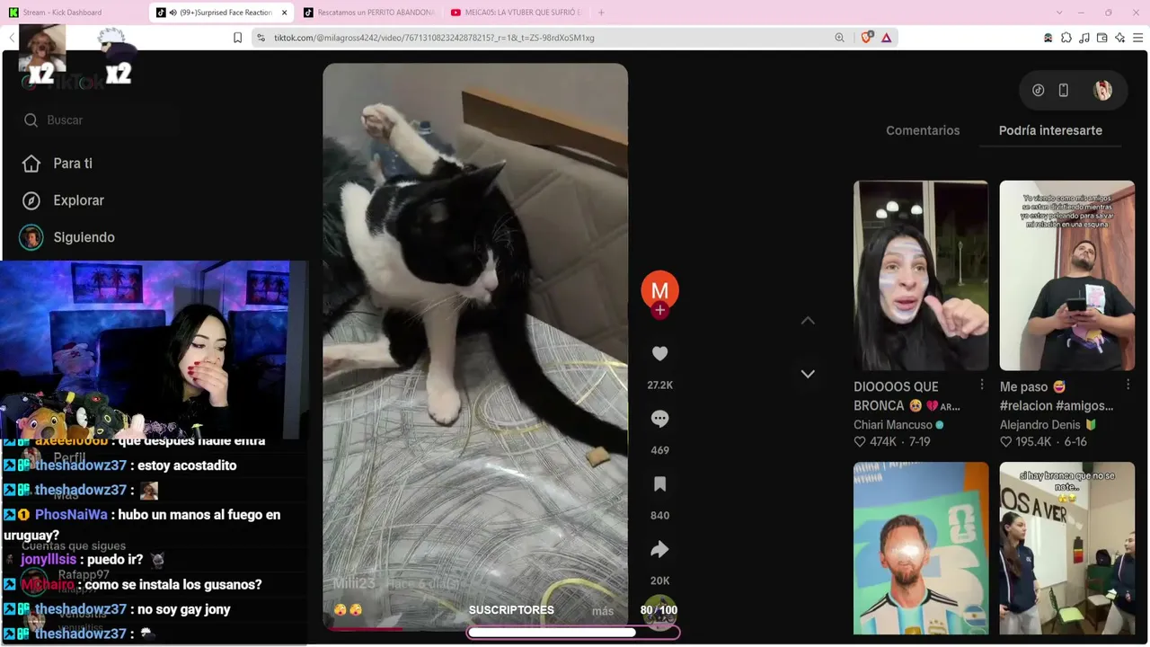1150x647 pixels.
Task: Follow creator with the red plus badge
Action: 659,310
